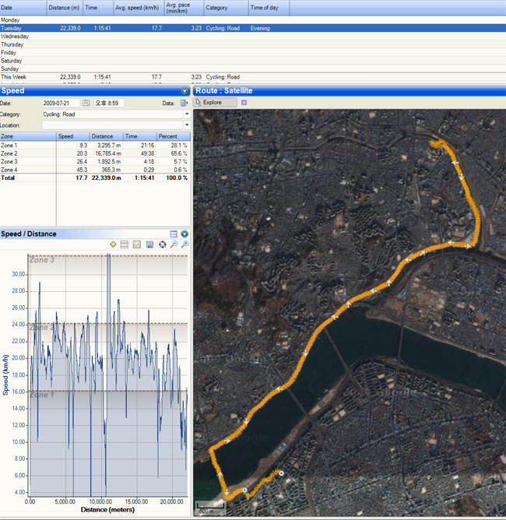
Task: Sort by the Distance (m) column header
Action: point(64,8)
